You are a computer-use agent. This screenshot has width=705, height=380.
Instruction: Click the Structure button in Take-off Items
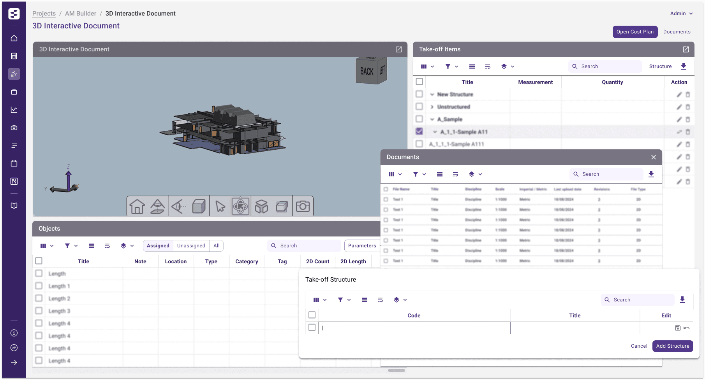click(660, 67)
